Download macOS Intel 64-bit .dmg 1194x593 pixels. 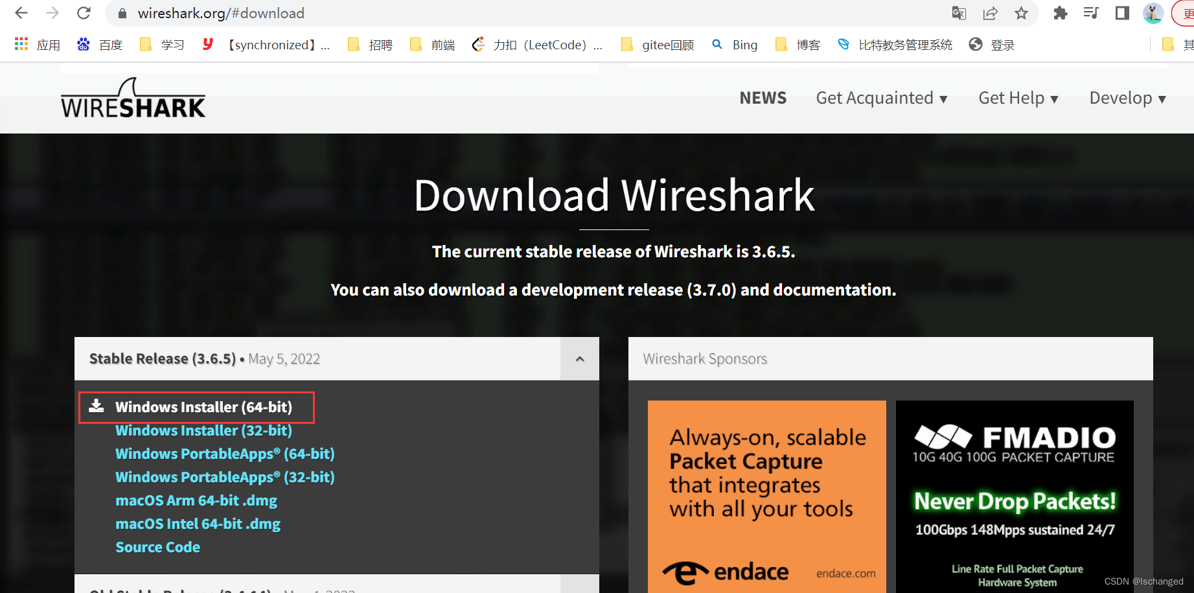198,524
